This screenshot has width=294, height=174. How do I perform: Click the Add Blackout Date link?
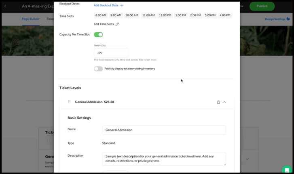[106, 5]
